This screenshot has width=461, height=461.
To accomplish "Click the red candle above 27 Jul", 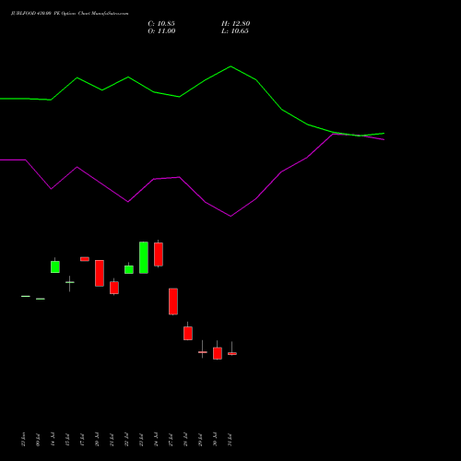I will [x=173, y=301].
